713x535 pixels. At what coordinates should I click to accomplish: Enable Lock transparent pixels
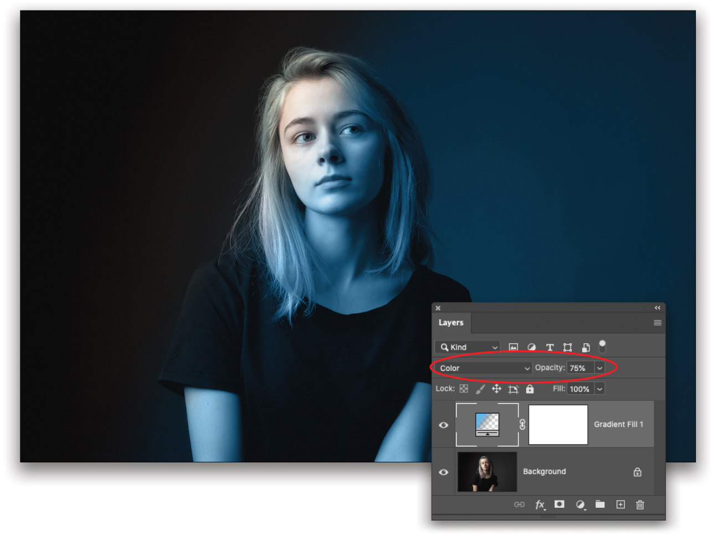coord(464,389)
